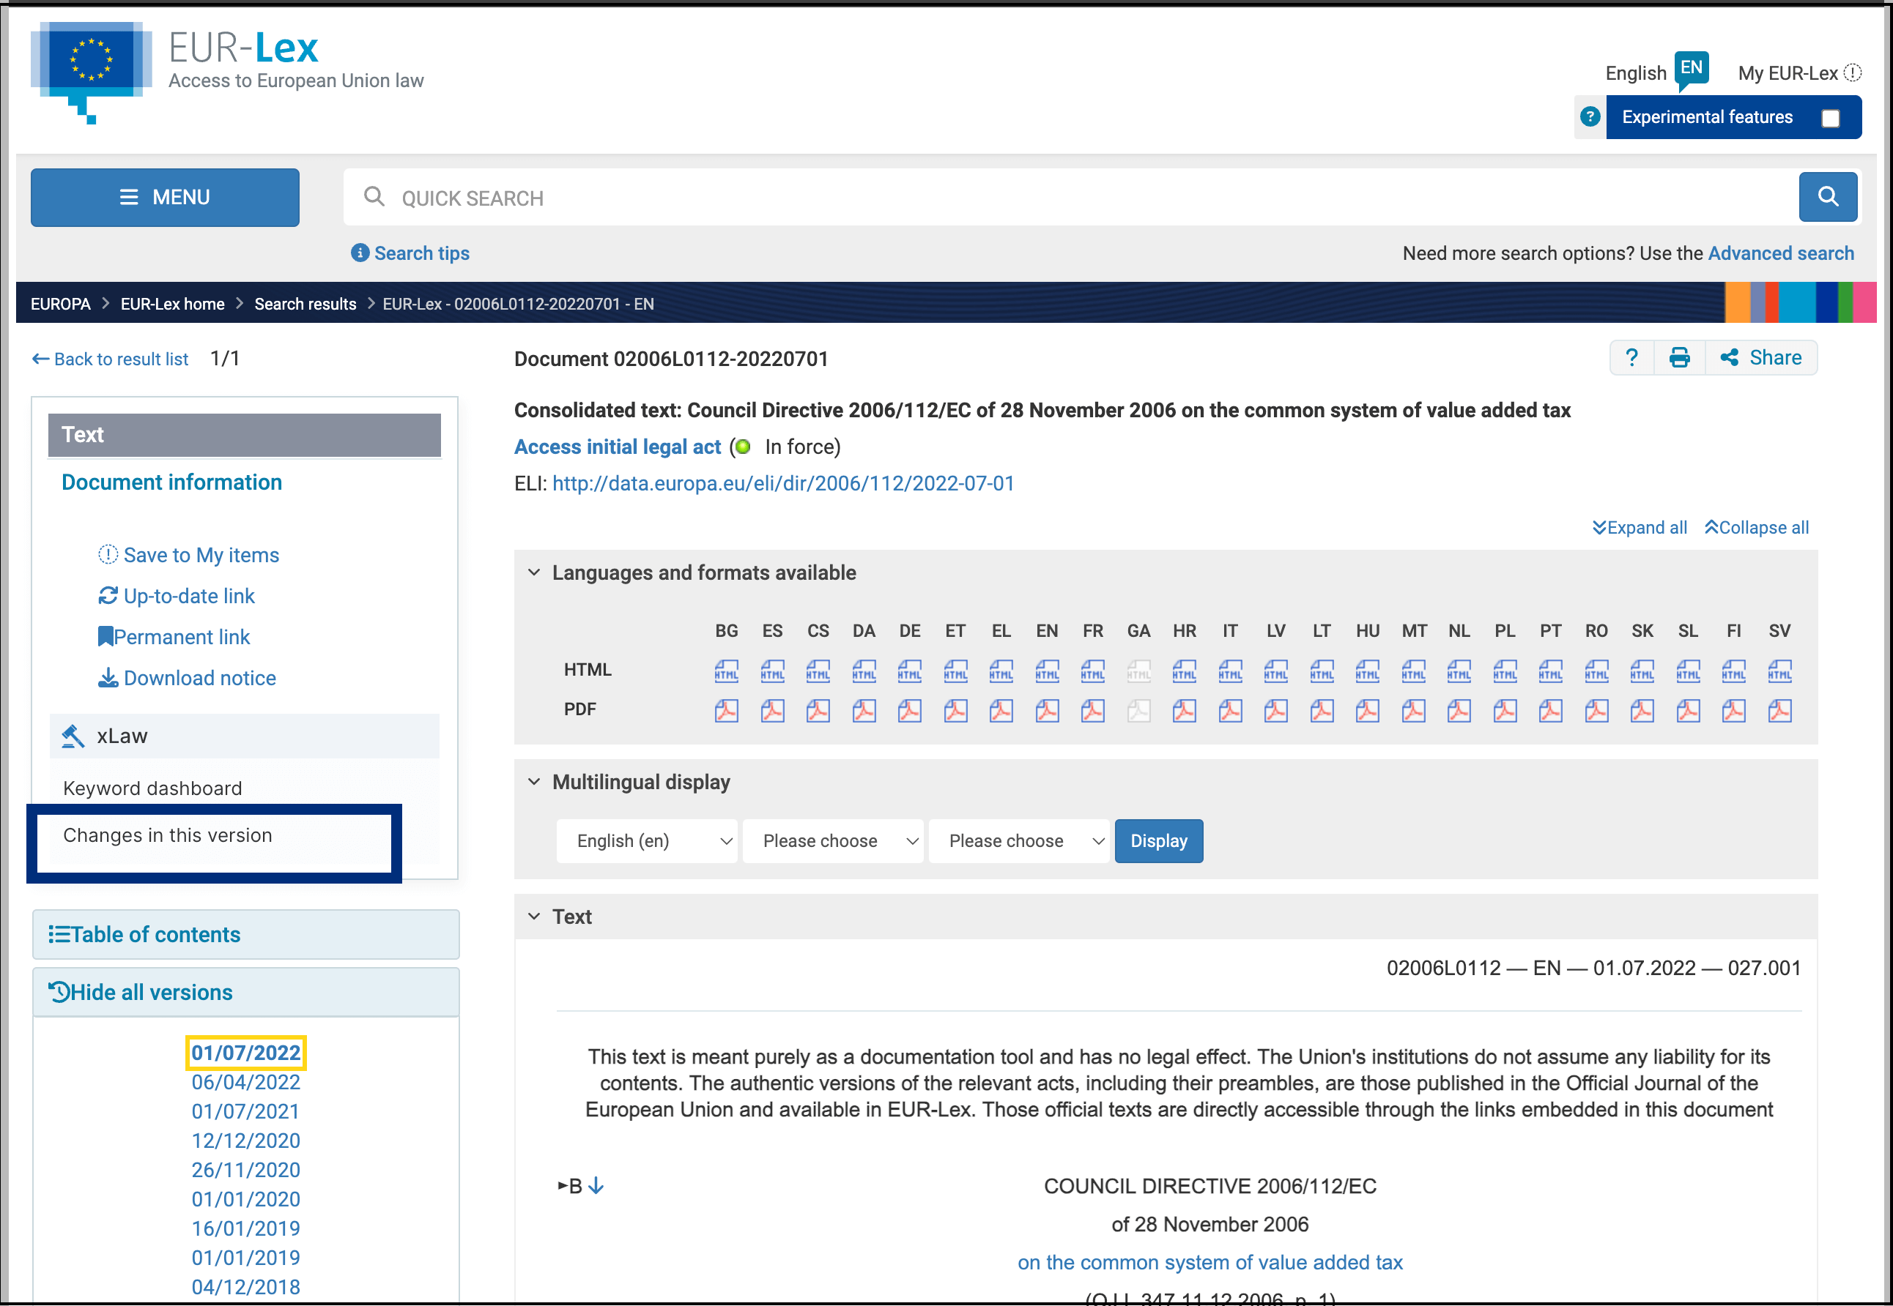1893x1306 pixels.
Task: Open the main MENU button
Action: pos(165,197)
